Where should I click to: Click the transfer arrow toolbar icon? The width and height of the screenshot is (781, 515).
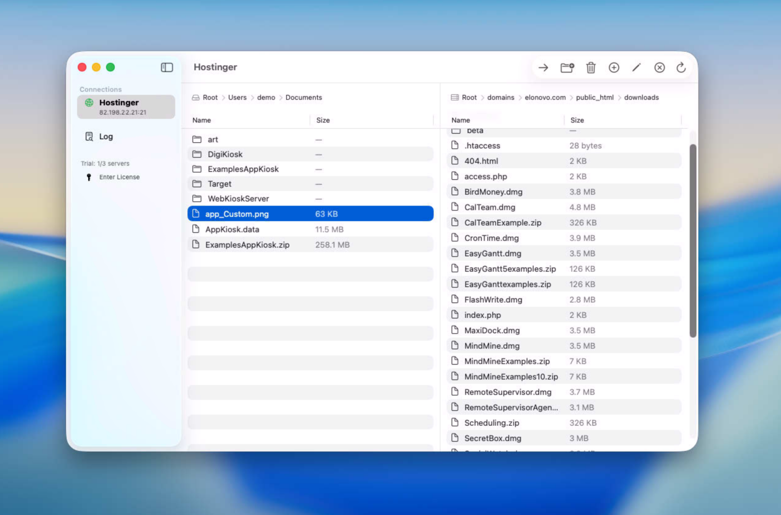543,67
